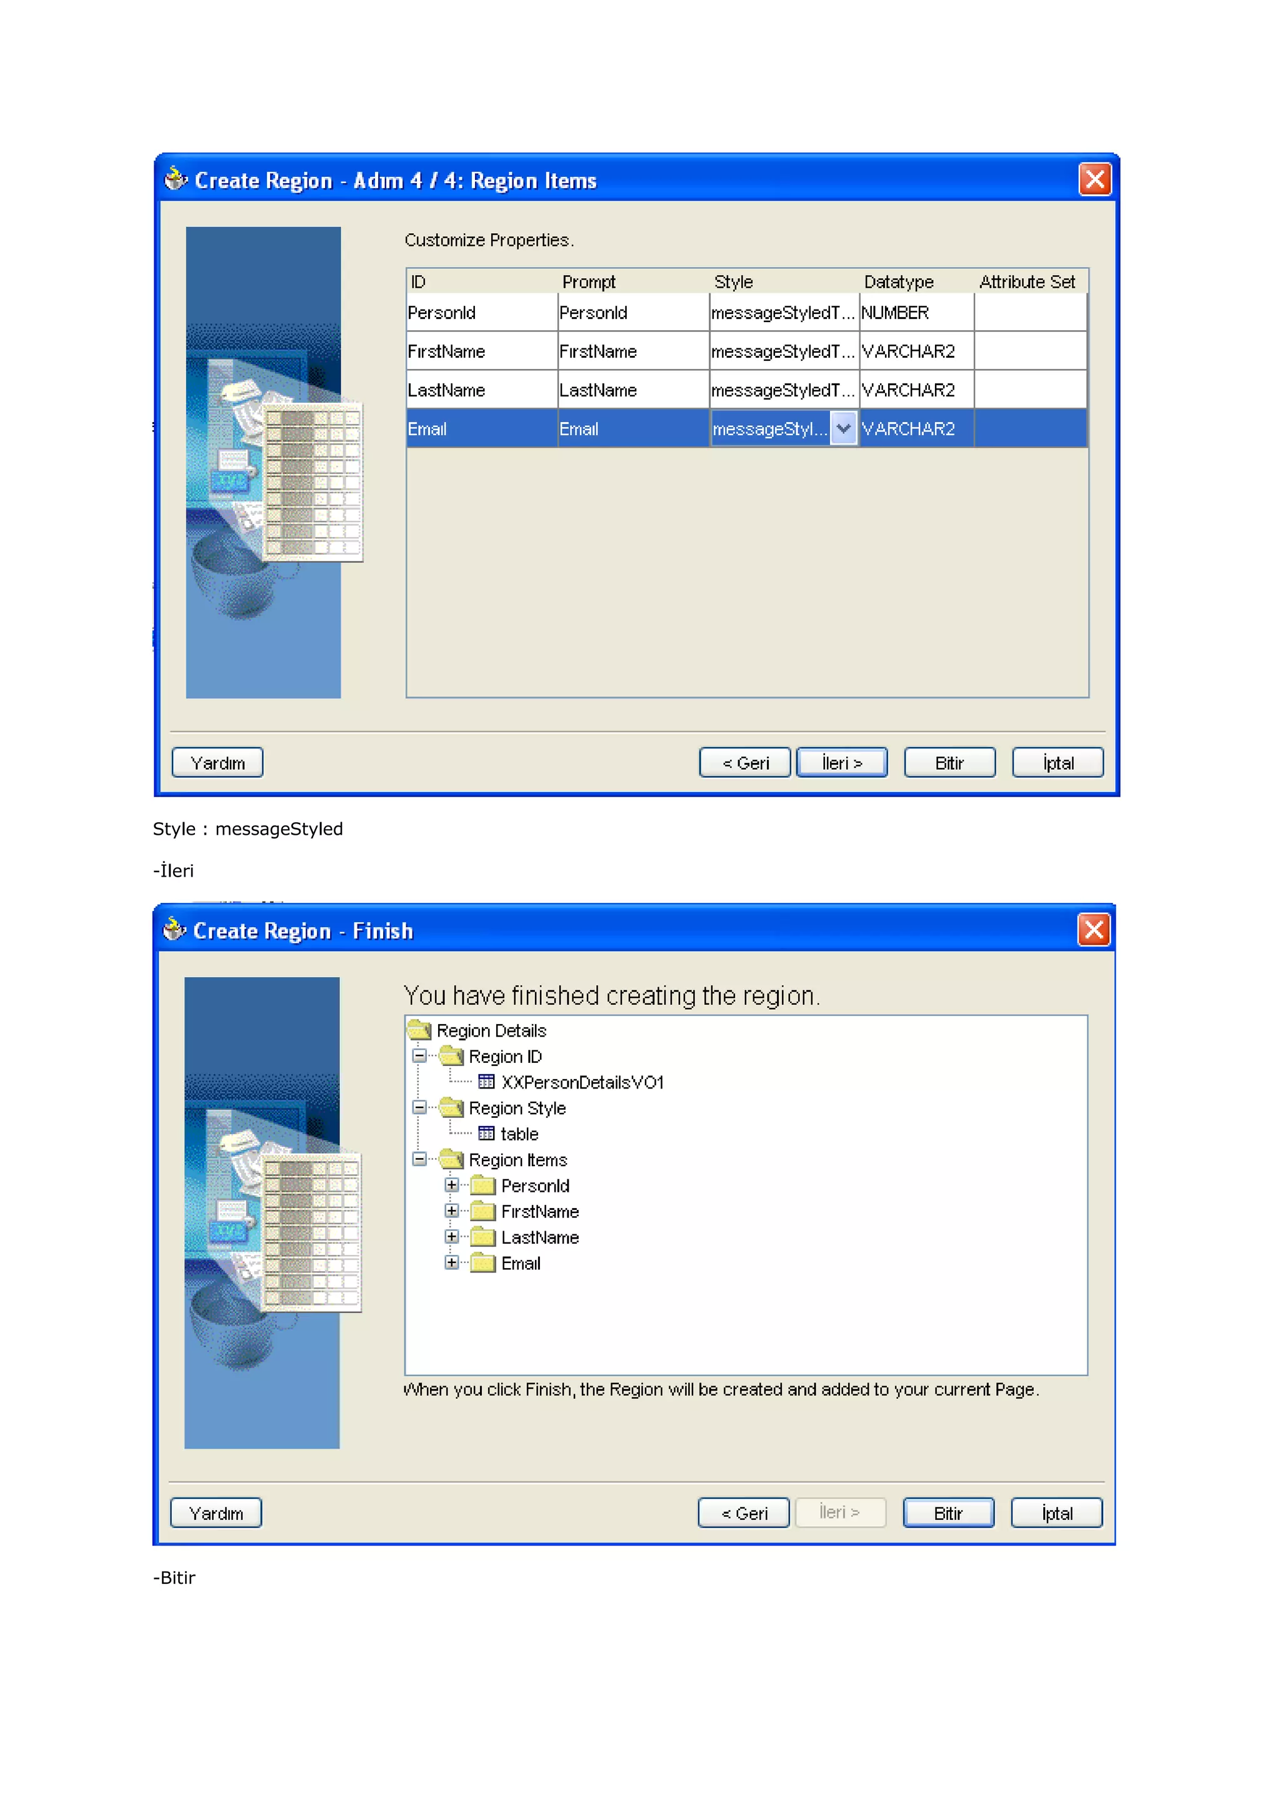Collapse the Region ID tree node
This screenshot has height=1812, width=1280.
(419, 1055)
